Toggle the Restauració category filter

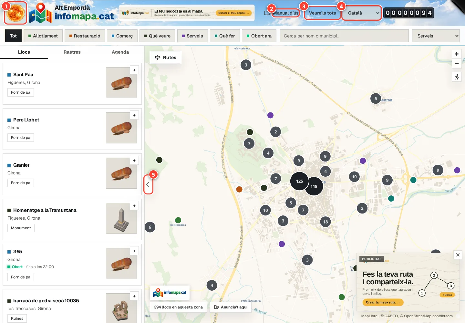85,36
